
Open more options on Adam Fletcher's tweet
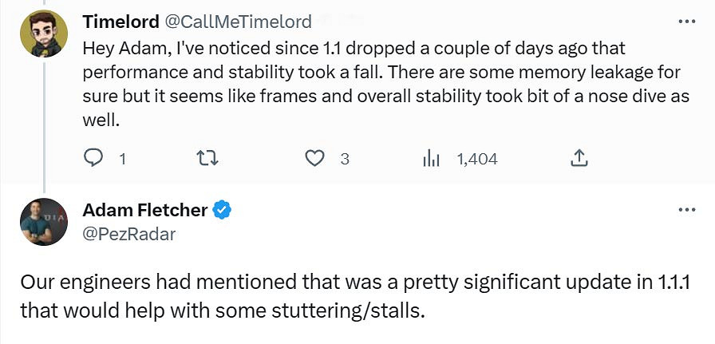685,210
